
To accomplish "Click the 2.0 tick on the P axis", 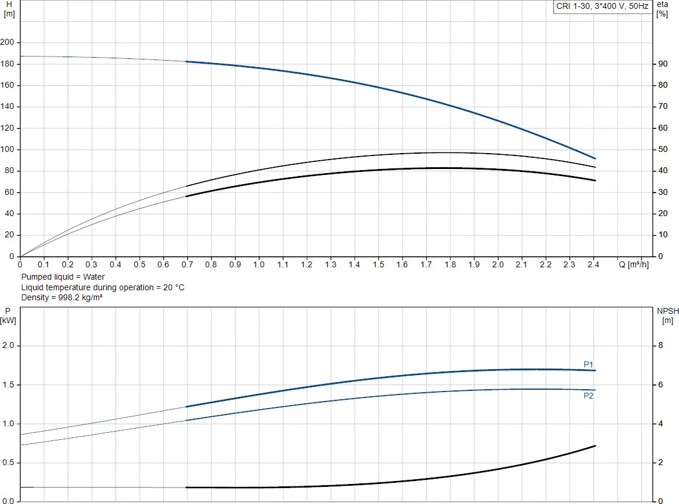I will 8,345.
